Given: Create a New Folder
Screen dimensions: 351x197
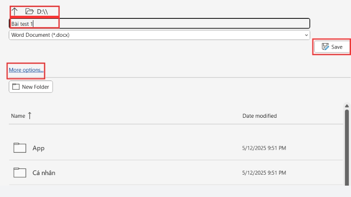Looking at the screenshot, I should [x=31, y=87].
